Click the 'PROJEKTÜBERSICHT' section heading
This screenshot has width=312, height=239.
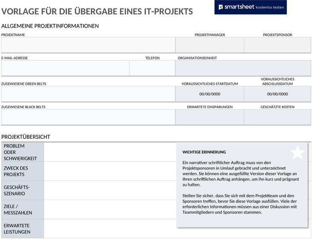coord(26,137)
